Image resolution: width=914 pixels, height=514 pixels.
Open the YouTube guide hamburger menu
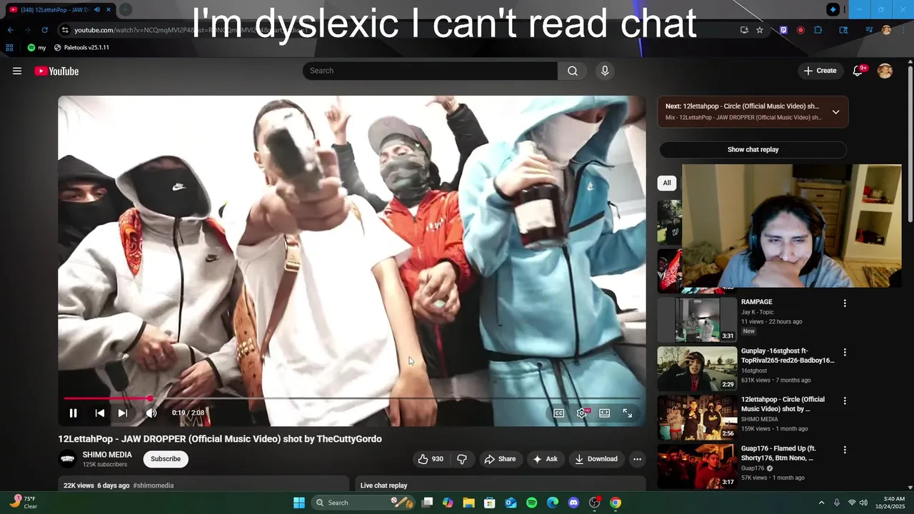pyautogui.click(x=17, y=71)
